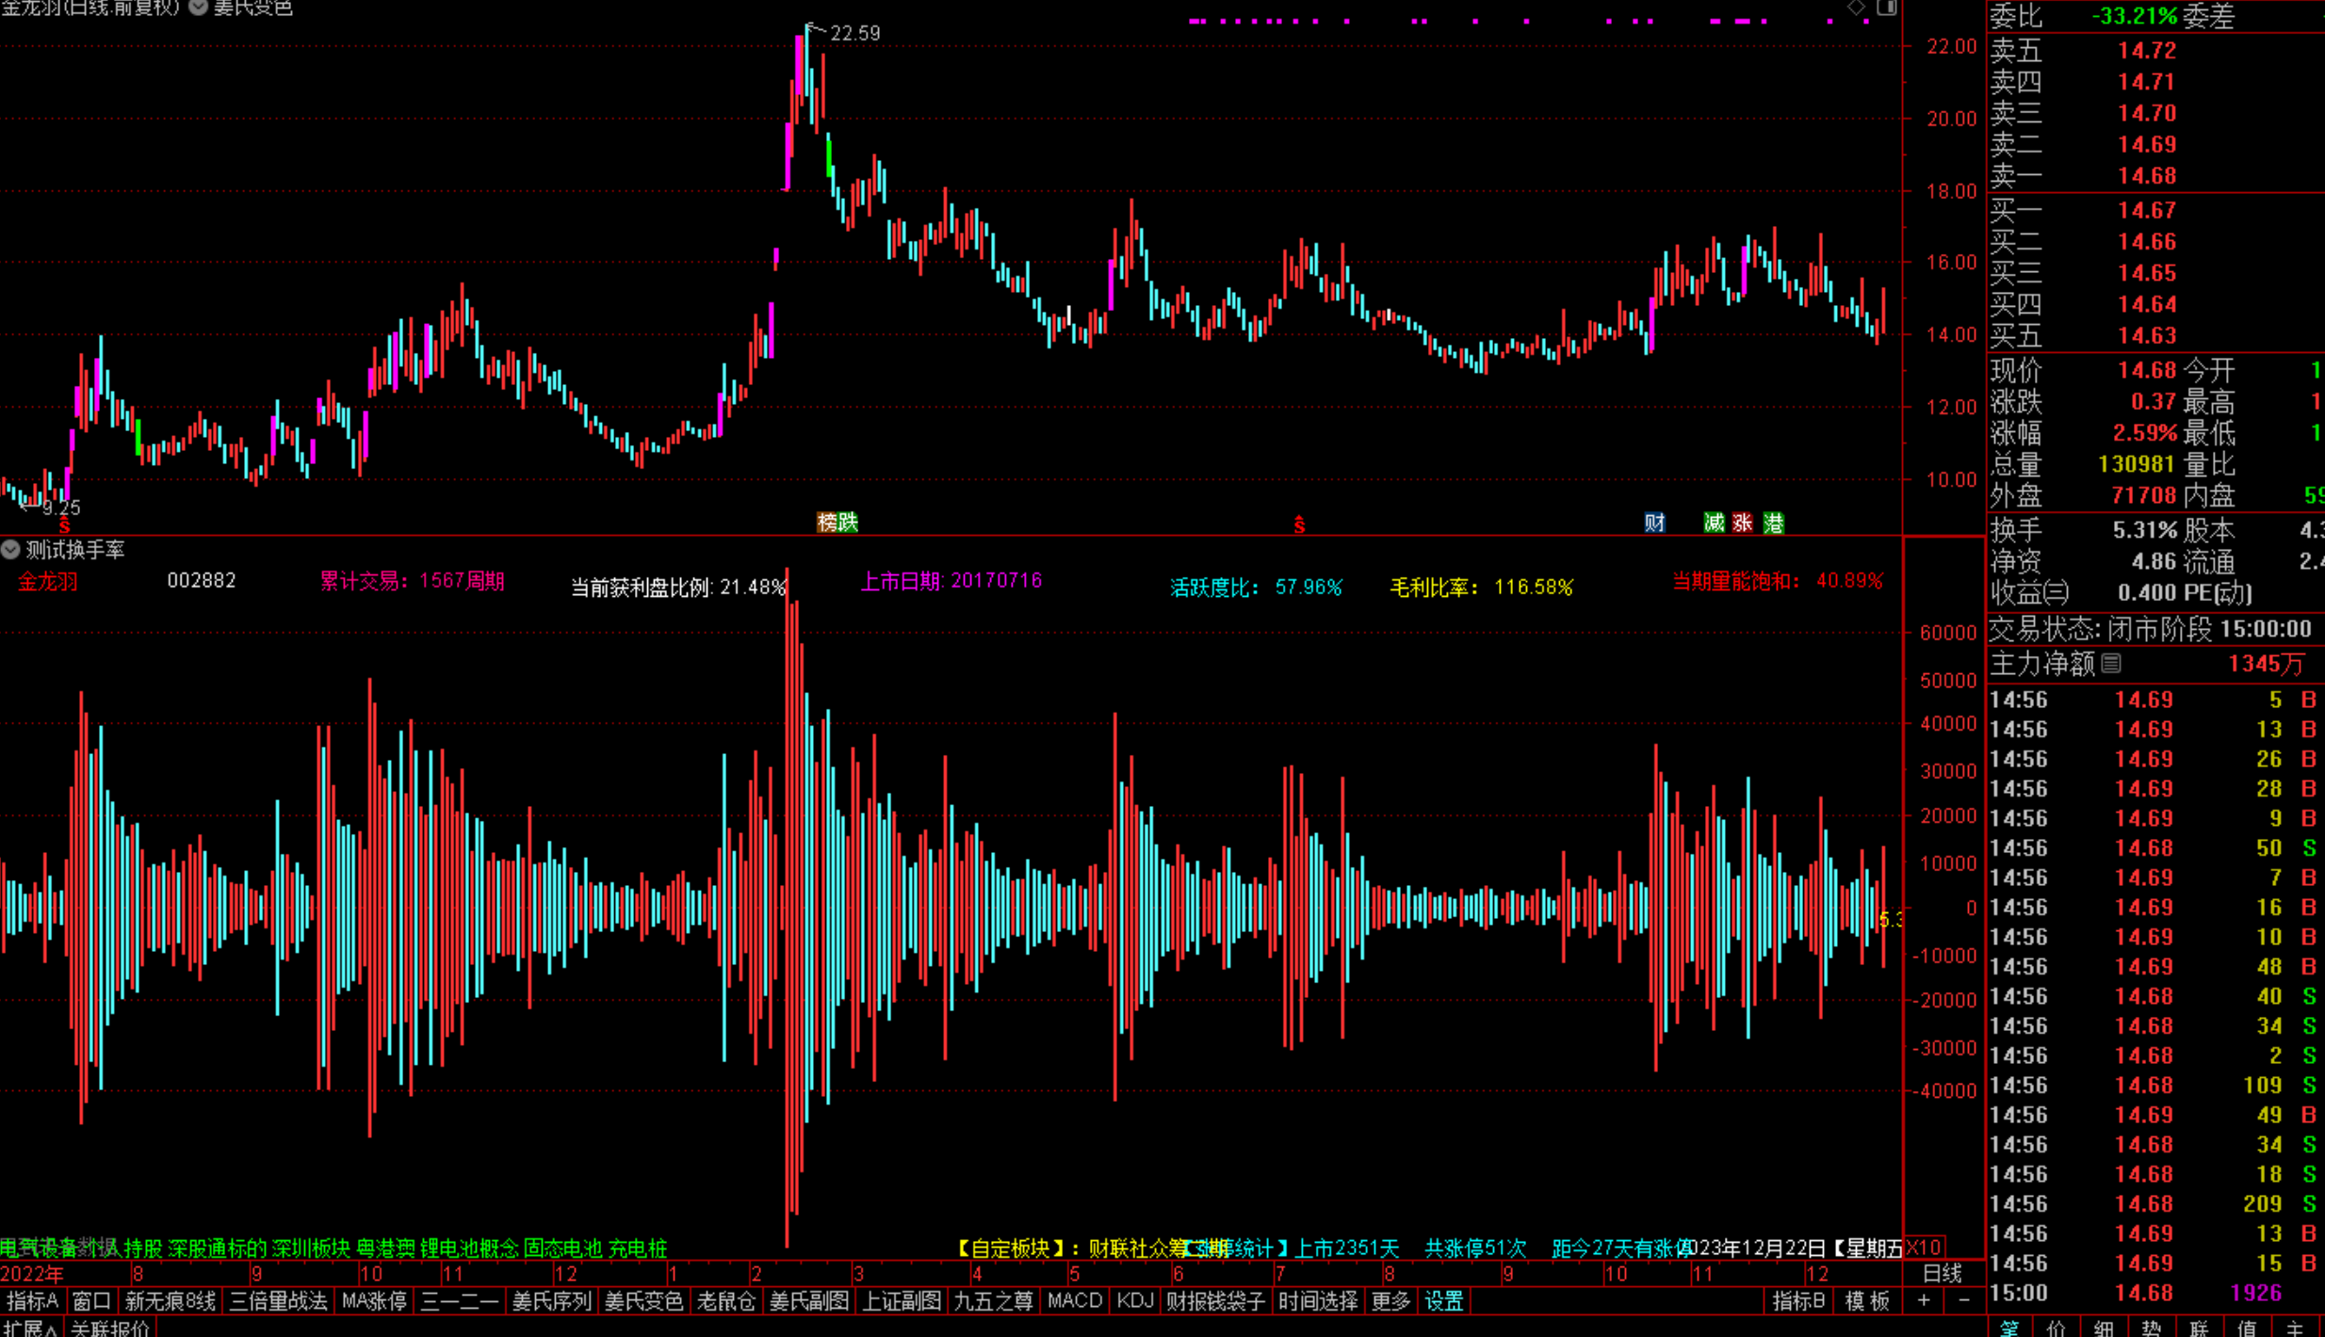Select the MA涨停 indicator tab
The height and width of the screenshot is (1337, 2325).
[374, 1301]
